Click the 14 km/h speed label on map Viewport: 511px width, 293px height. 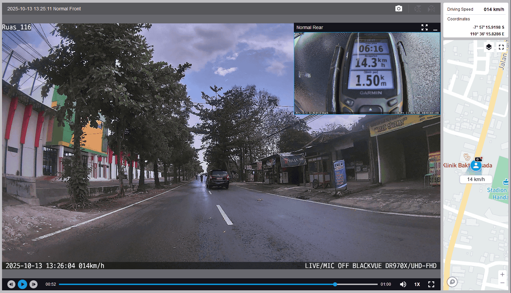(x=476, y=179)
